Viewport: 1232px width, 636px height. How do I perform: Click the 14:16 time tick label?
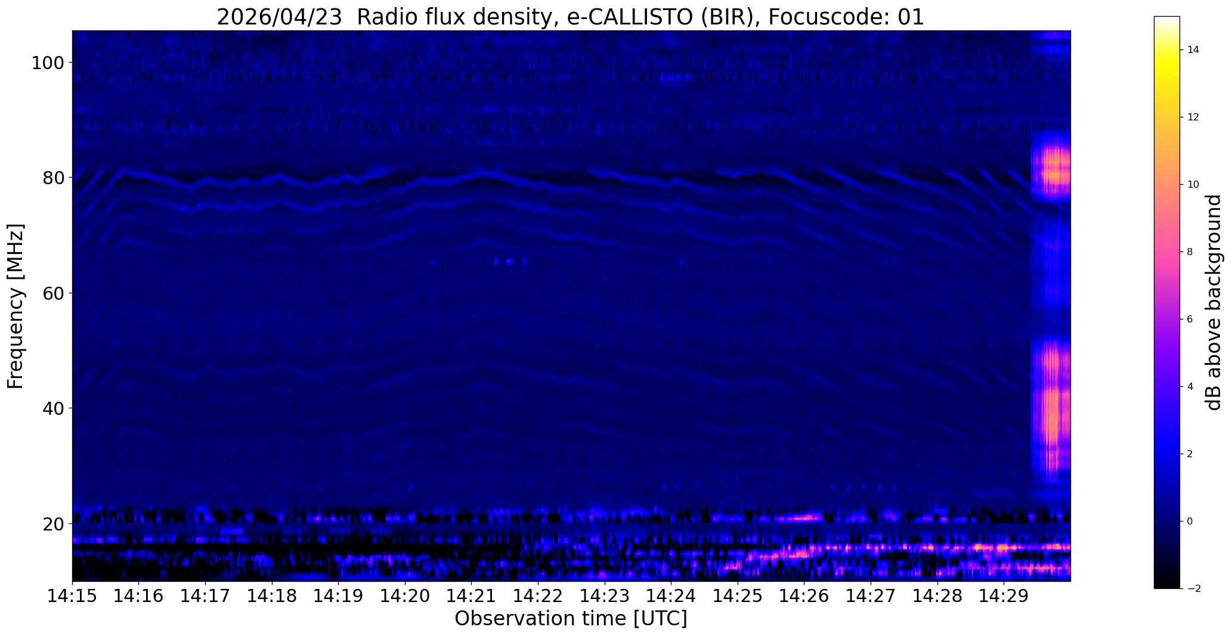tap(139, 596)
